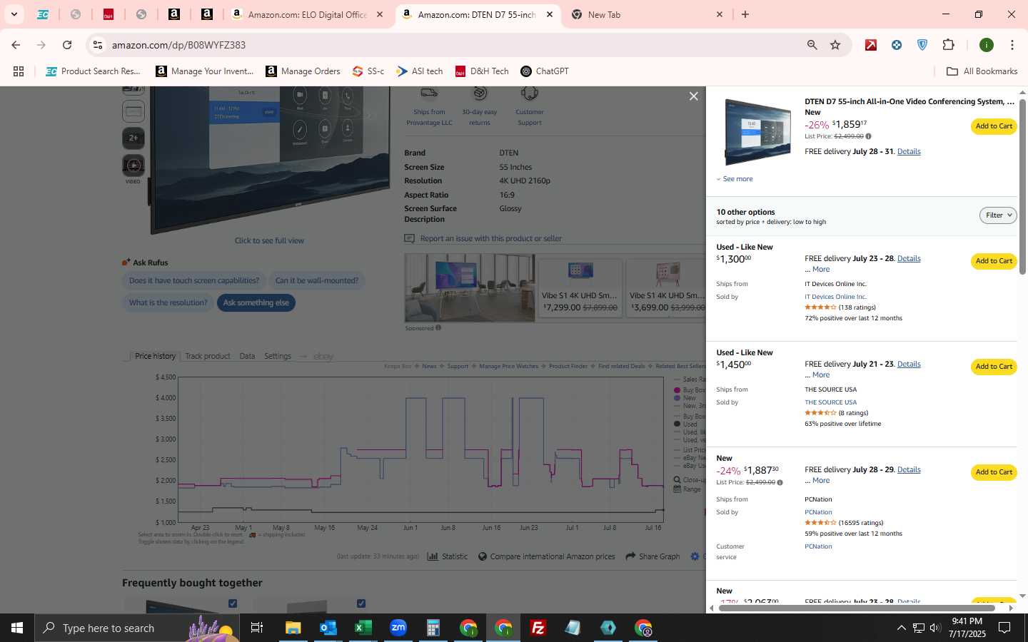Open the ChatGPT bookmark
Viewport: 1028px width, 642px height.
point(545,71)
